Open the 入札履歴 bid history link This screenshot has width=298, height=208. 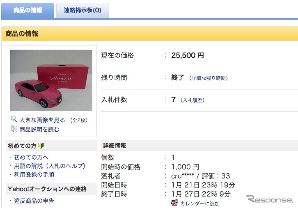pyautogui.click(x=193, y=100)
